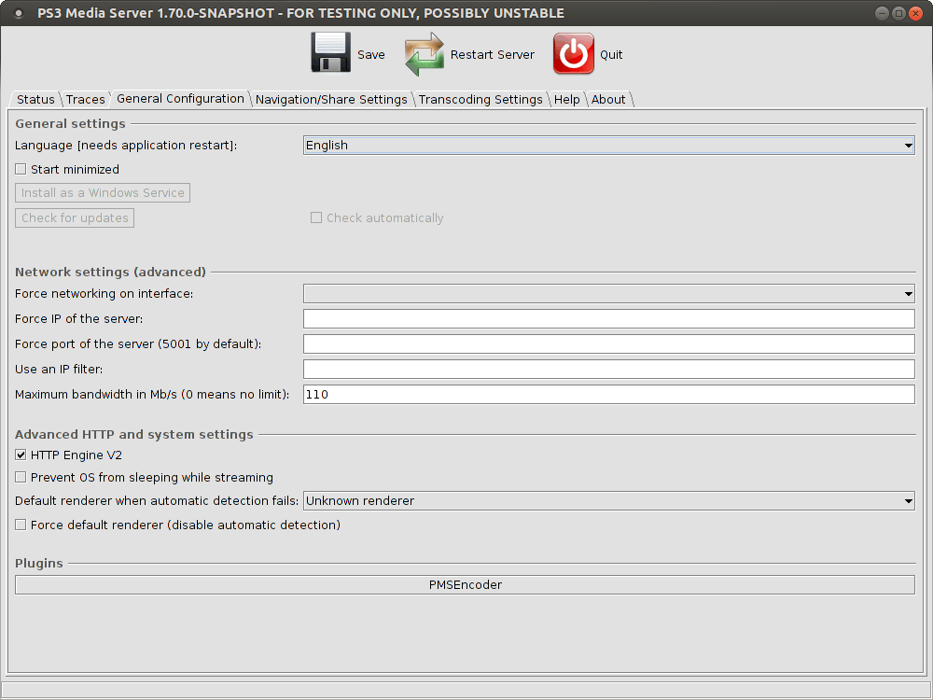Open the PMSEncoder plugin
This screenshot has width=933, height=700.
(464, 584)
